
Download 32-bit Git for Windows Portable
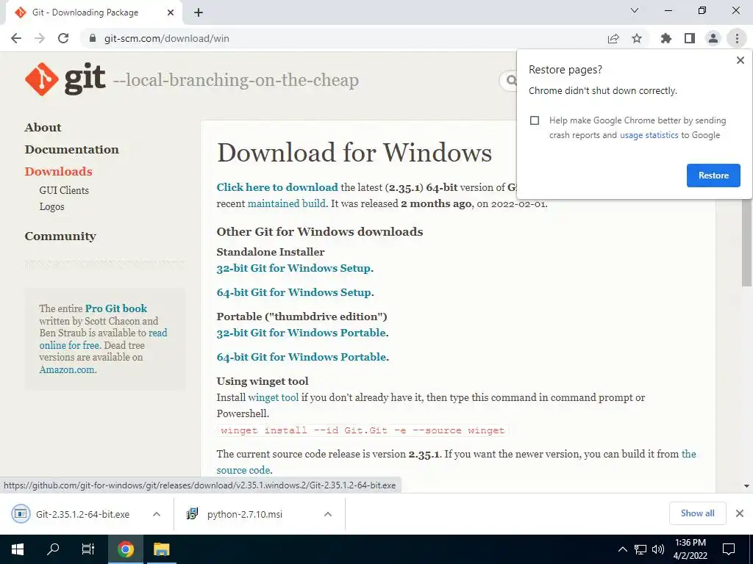click(x=301, y=333)
